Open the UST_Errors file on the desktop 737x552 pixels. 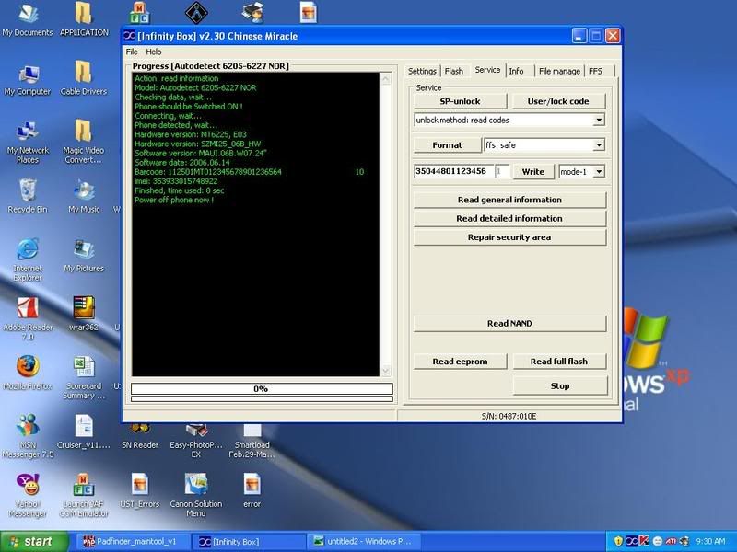coord(140,491)
